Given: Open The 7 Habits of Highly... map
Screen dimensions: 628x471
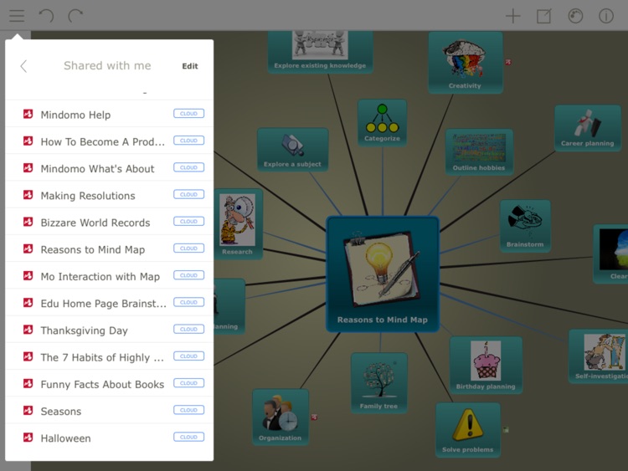Looking at the screenshot, I should [109, 357].
